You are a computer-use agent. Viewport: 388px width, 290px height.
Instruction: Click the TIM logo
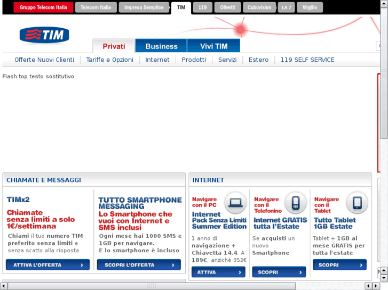pyautogui.click(x=44, y=35)
